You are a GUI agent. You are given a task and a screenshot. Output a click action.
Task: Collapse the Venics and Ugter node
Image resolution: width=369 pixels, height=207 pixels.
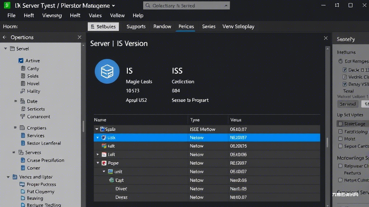[8, 177]
